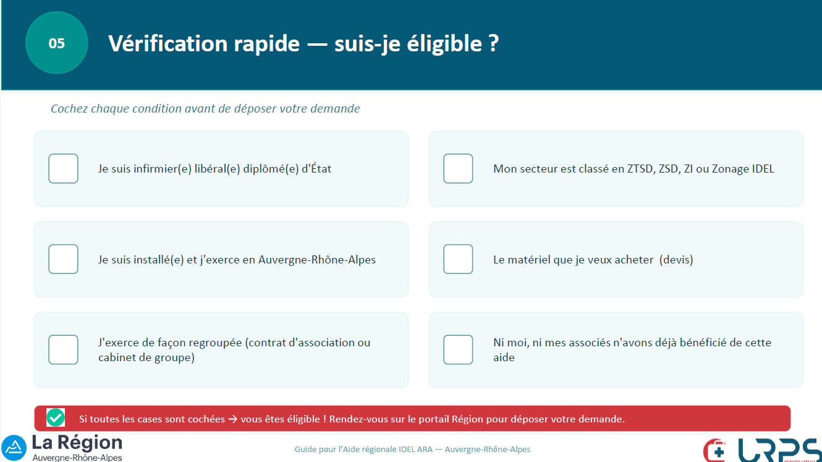
Task: Check the exercice regroupé condition box
Action: coord(63,349)
